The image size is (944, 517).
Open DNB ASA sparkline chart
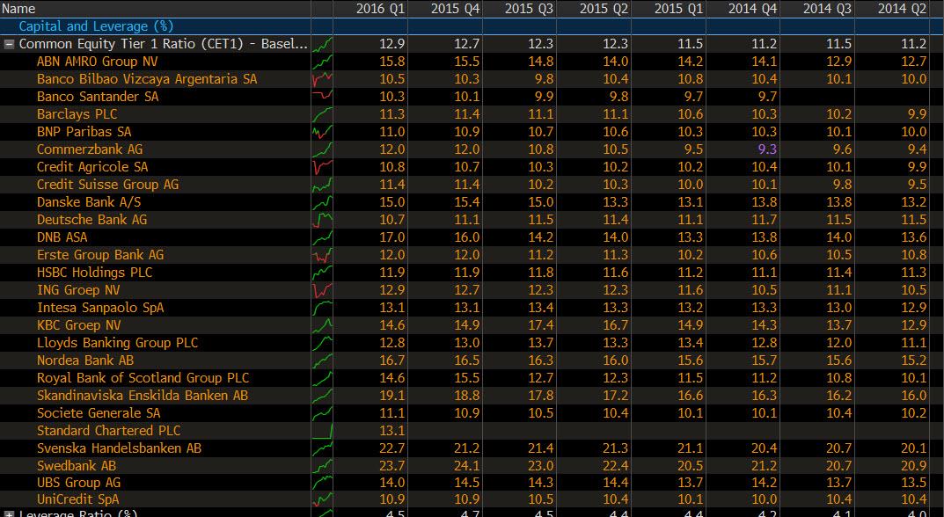point(322,237)
